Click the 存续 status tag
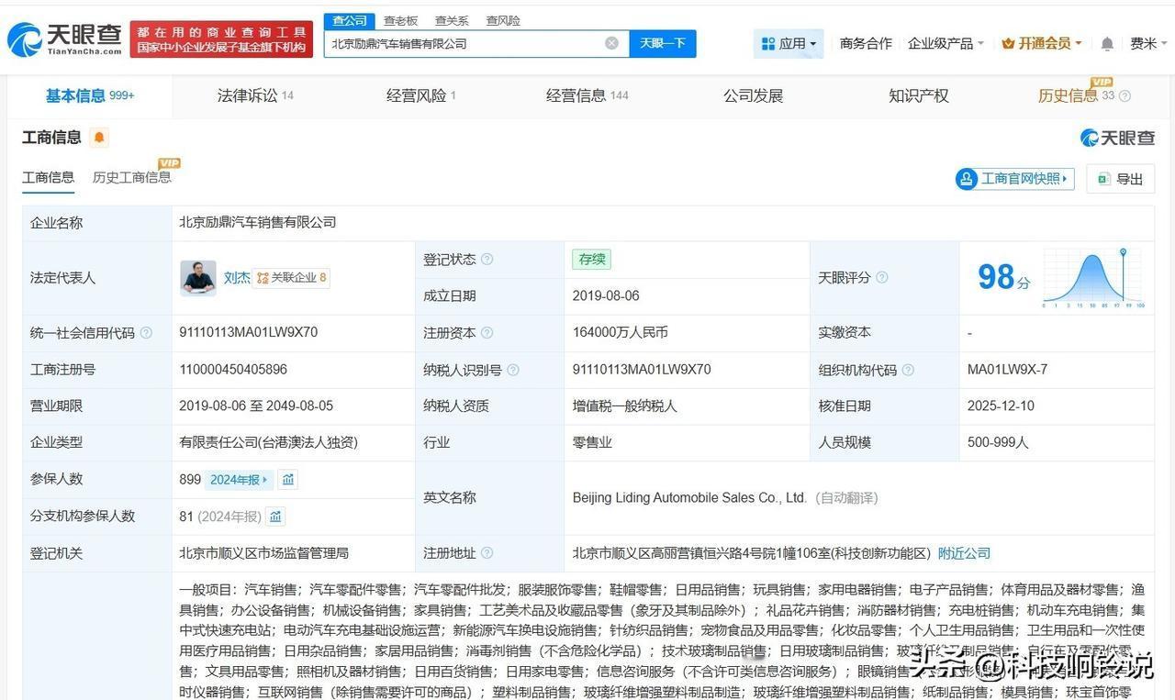The width and height of the screenshot is (1175, 700). (x=591, y=260)
